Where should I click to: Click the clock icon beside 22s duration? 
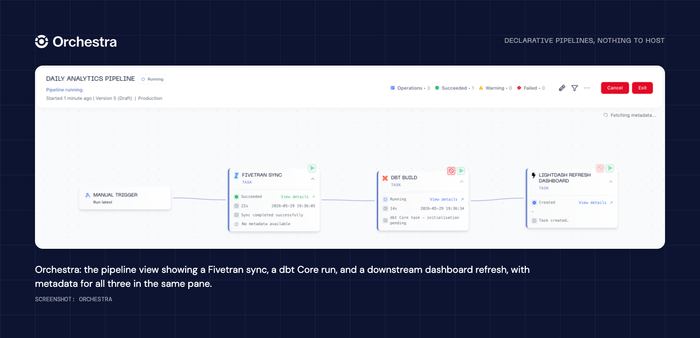click(236, 206)
